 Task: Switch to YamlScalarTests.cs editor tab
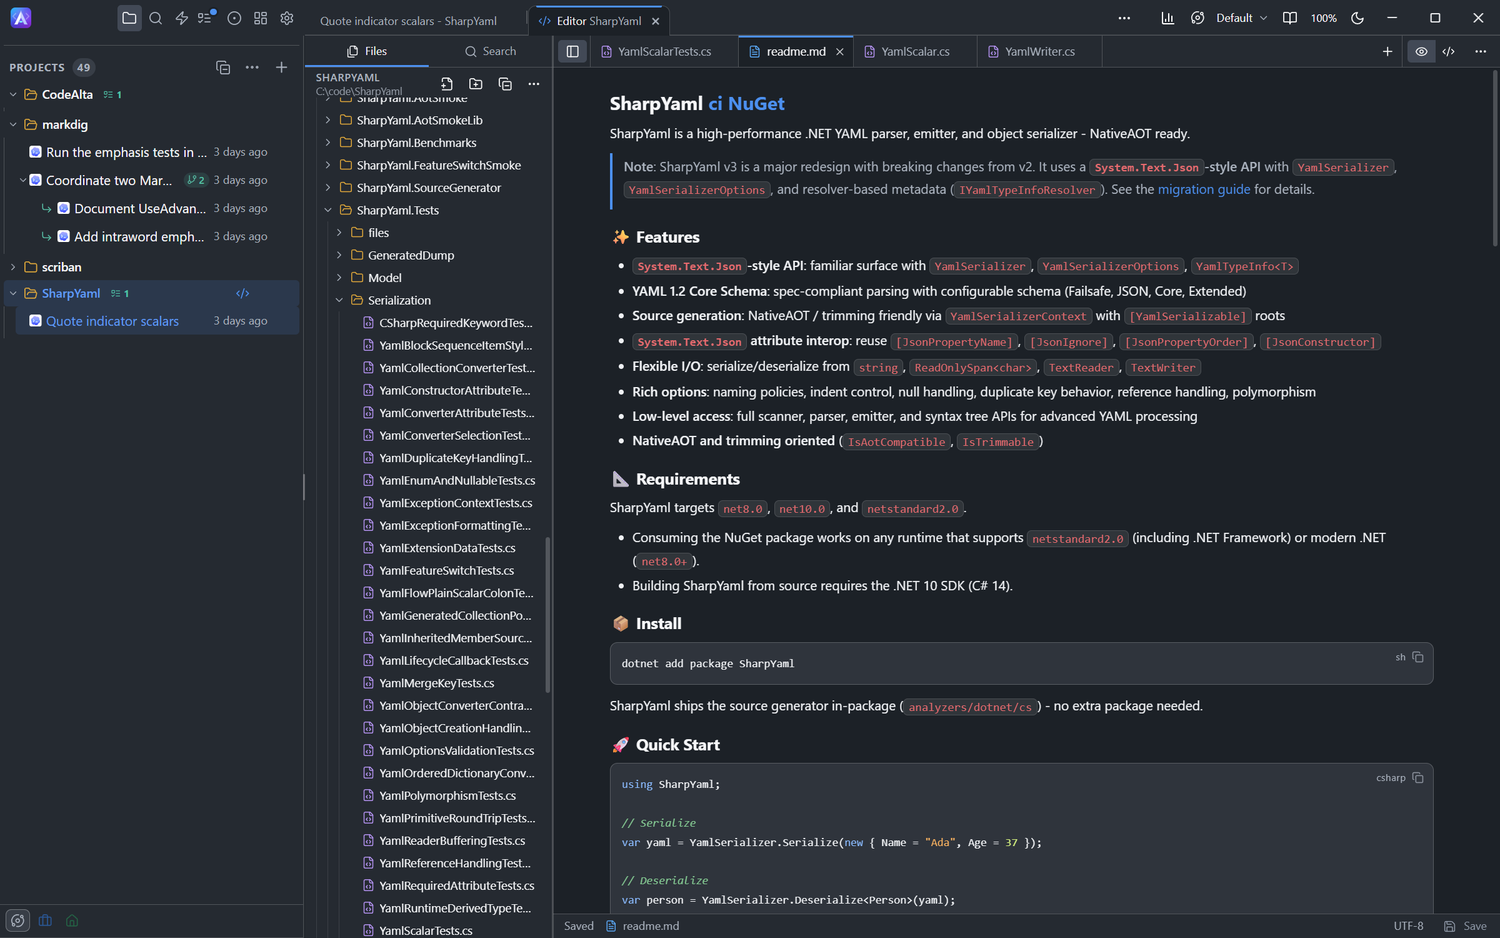point(664,51)
